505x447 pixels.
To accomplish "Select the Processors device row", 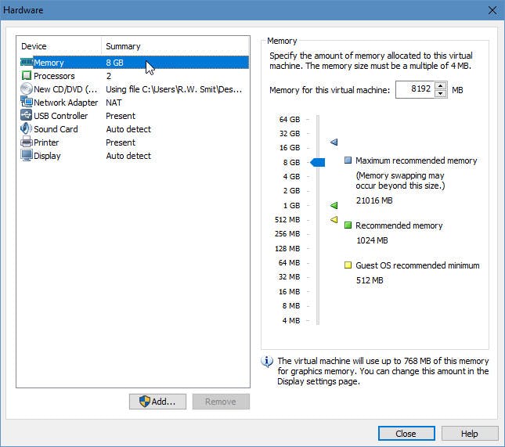I will [135, 76].
